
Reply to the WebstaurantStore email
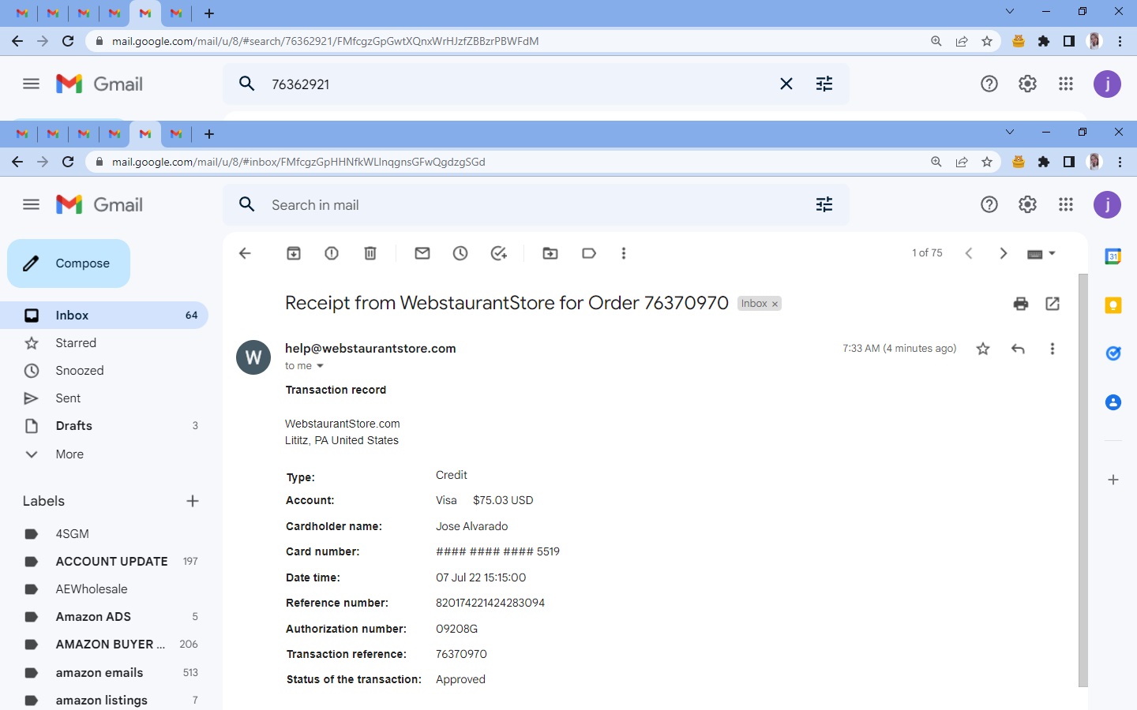(1018, 349)
